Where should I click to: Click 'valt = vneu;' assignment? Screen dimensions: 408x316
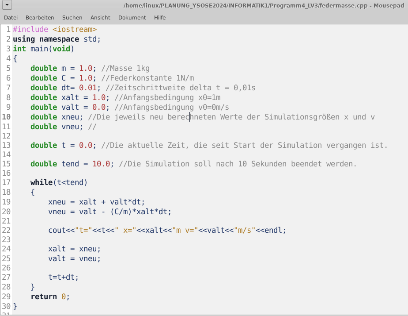click(x=74, y=258)
